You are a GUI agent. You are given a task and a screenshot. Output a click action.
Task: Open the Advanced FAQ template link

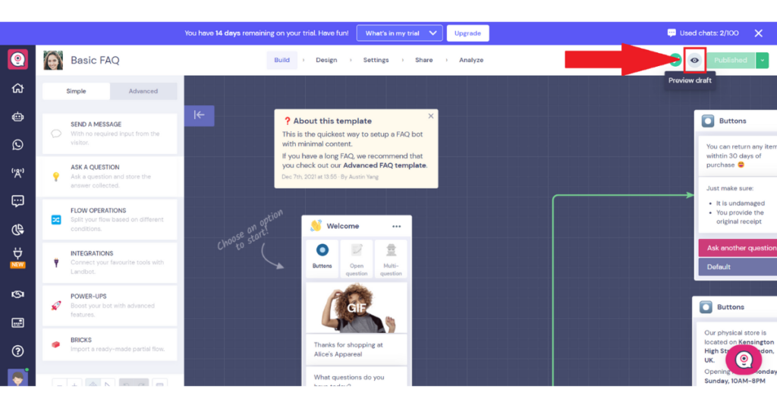[384, 165]
